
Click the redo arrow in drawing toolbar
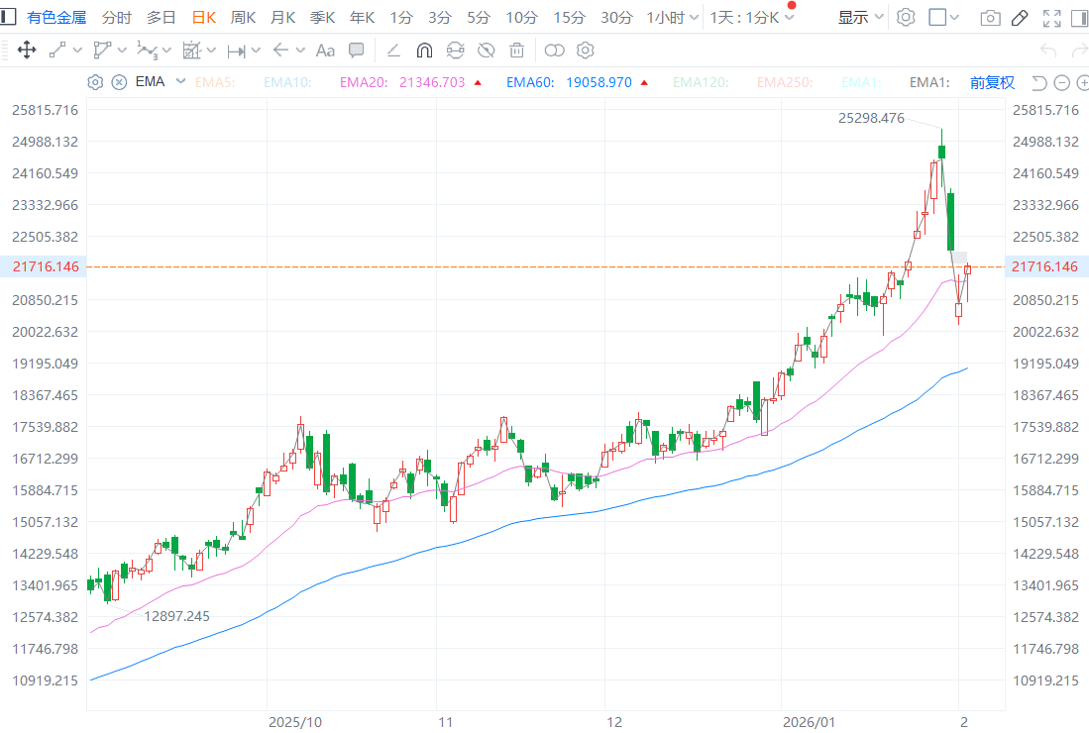[x=1080, y=50]
